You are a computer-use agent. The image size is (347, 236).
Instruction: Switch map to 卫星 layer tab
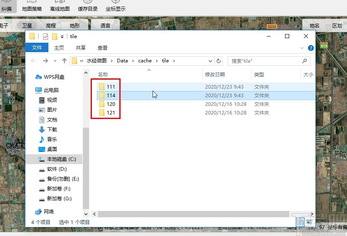point(27,26)
